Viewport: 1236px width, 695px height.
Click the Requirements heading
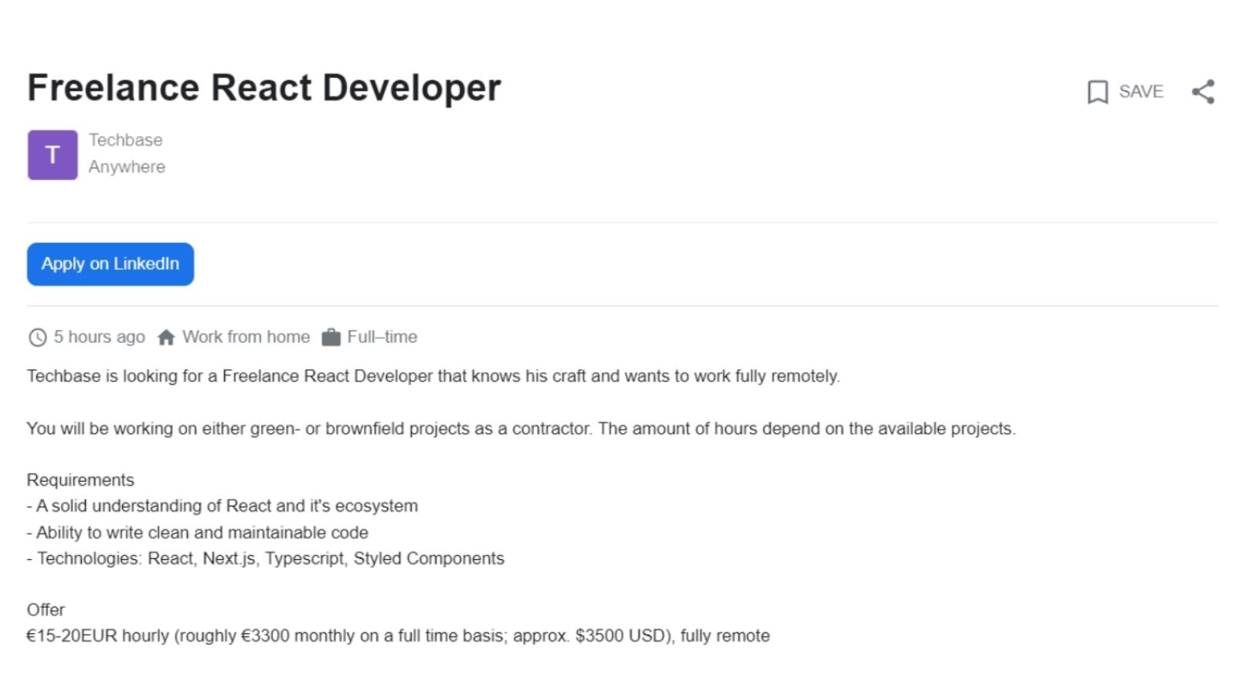pos(80,480)
